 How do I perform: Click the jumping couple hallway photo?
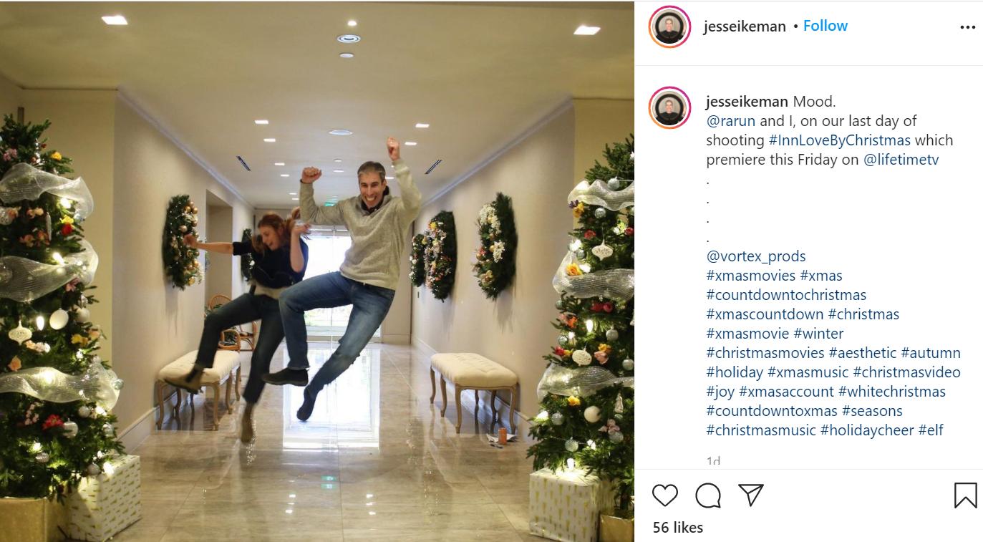coord(317,271)
